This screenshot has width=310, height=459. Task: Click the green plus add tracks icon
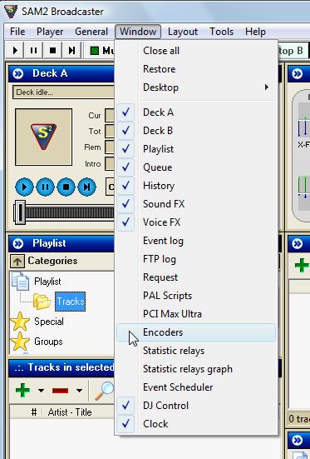[22, 390]
